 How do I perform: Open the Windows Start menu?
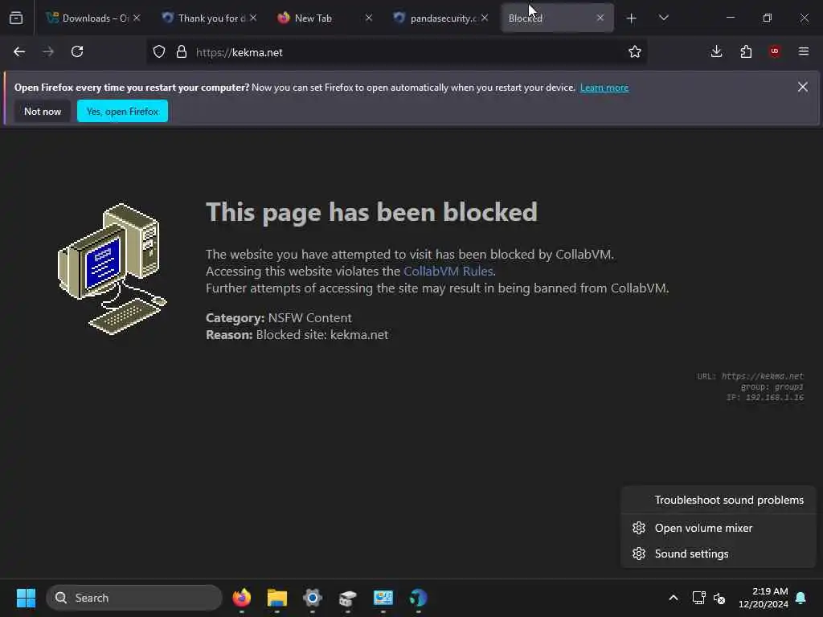pos(26,598)
